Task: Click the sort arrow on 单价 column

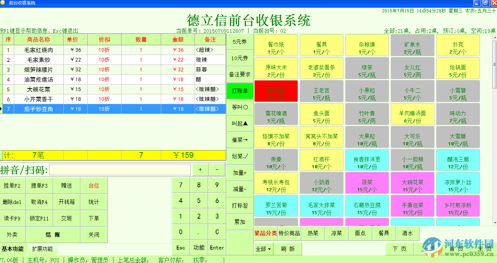Action: (x=84, y=39)
